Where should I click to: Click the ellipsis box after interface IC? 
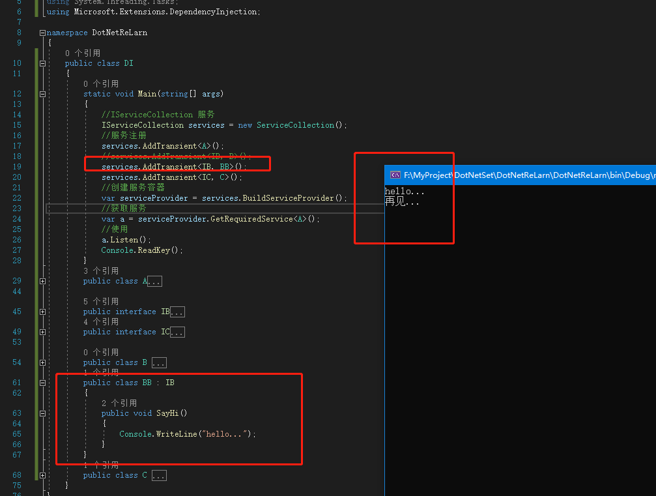177,332
